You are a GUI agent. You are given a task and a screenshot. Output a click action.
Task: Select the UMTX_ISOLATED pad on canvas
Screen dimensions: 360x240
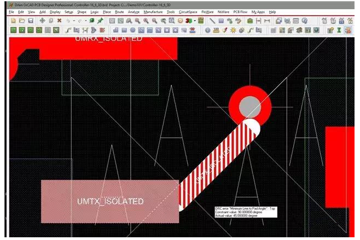click(110, 201)
